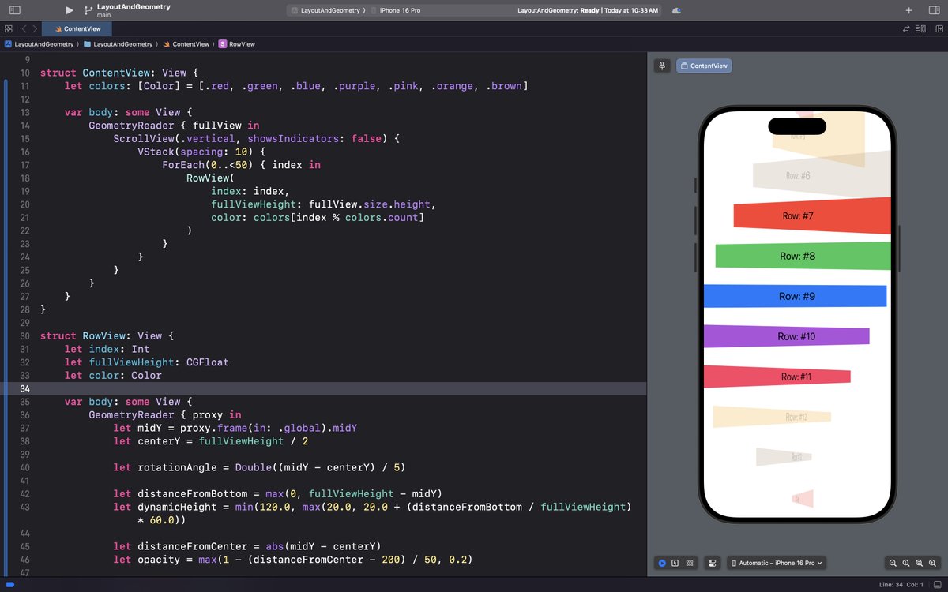Image resolution: width=948 pixels, height=592 pixels.
Task: Click the ContentView file breadcrumb
Action: point(186,44)
